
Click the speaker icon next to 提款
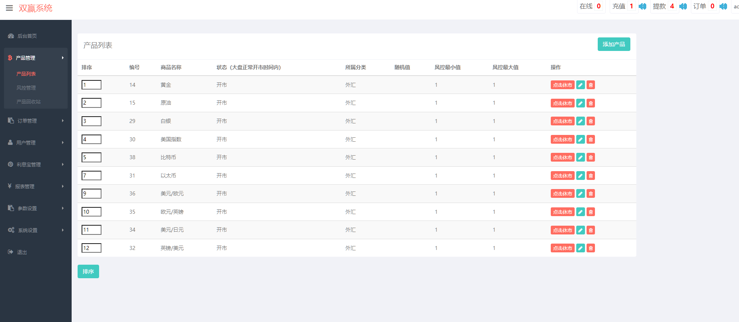click(x=683, y=6)
